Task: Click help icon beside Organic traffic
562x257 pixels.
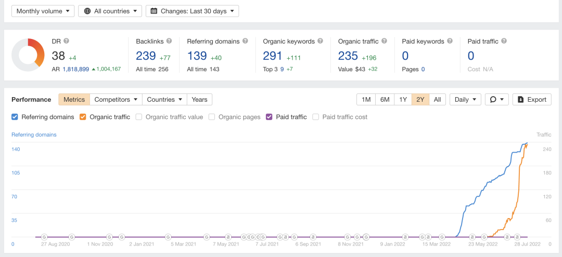Action: coord(384,41)
